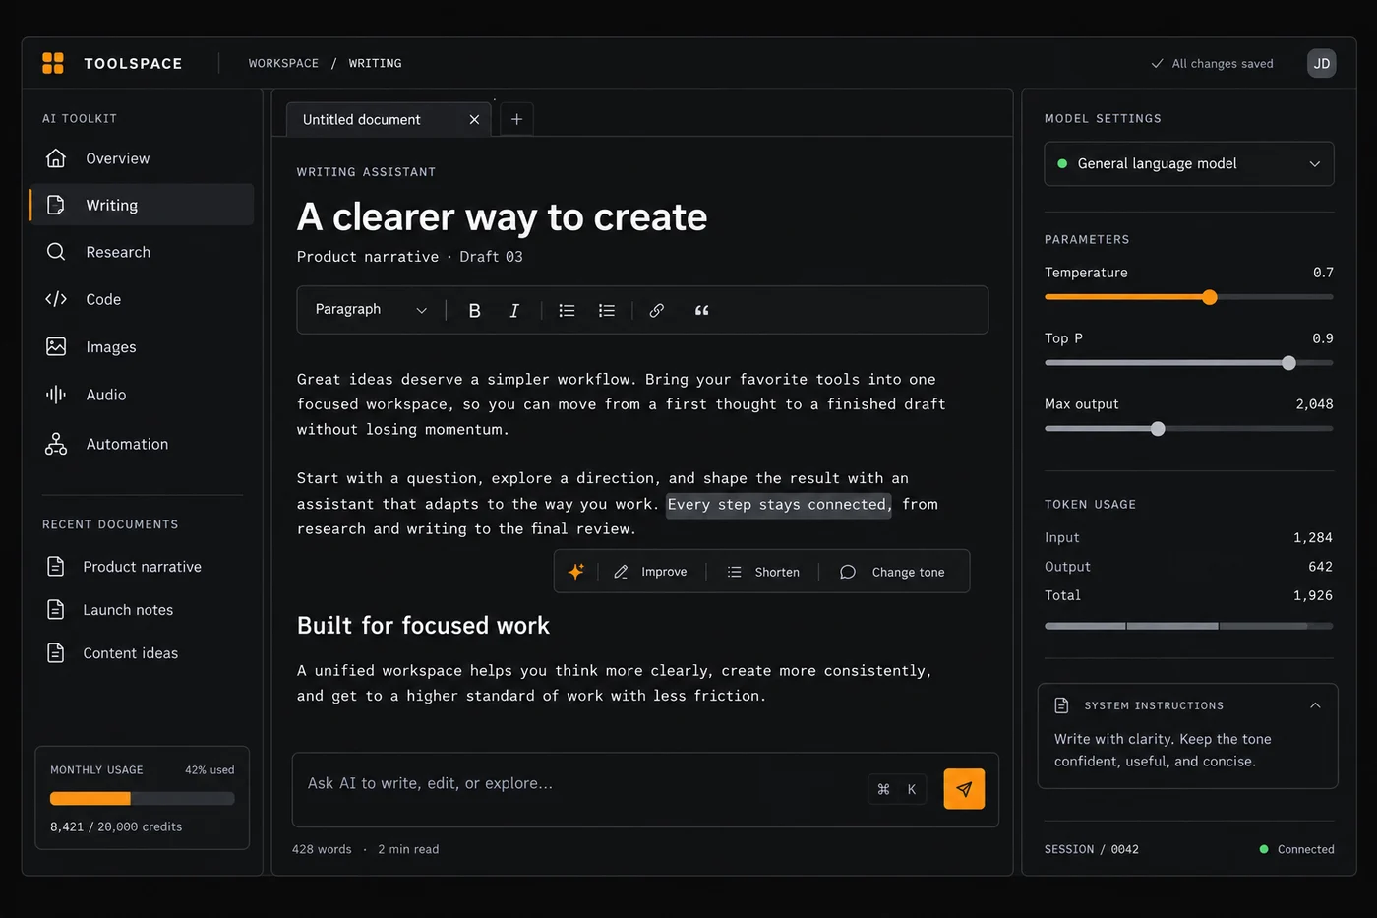Insert a bulleted list
Screen dimensions: 1377x918
click(567, 310)
